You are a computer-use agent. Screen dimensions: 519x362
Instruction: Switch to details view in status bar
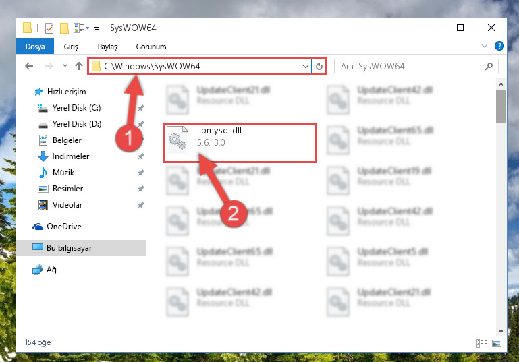tap(482, 344)
